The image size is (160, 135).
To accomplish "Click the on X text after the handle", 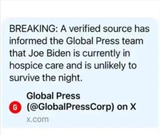I will pos(126,106).
